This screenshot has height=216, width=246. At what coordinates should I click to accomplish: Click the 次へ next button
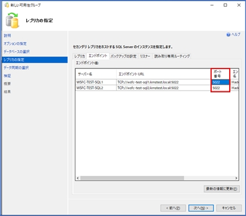(x=201, y=208)
